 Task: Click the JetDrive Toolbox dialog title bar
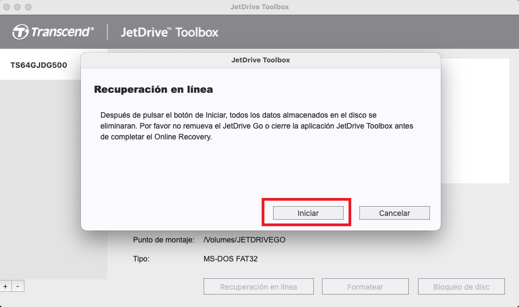coord(261,60)
